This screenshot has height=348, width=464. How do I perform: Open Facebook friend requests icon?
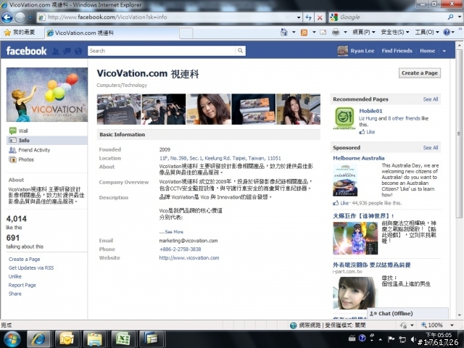(56, 51)
